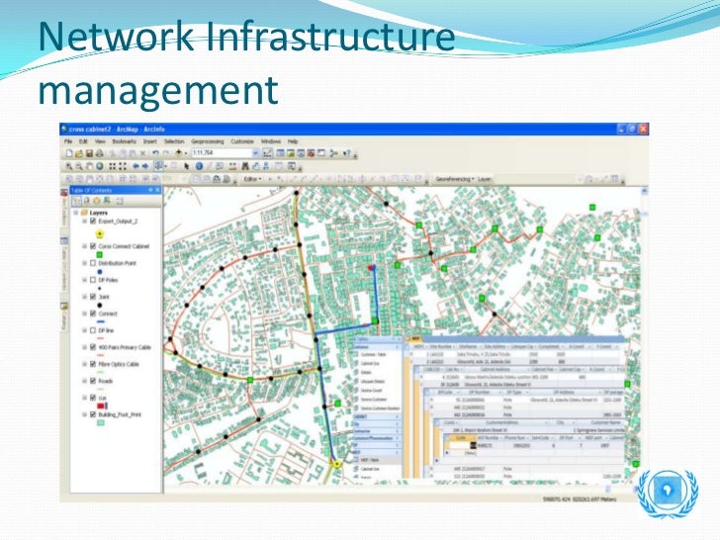720x540 pixels.
Task: Open the Geoprocessing menu
Action: pyautogui.click(x=207, y=141)
